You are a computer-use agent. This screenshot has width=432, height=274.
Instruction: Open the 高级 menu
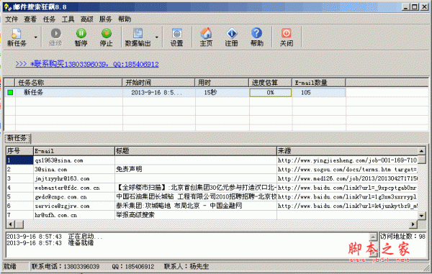point(87,19)
